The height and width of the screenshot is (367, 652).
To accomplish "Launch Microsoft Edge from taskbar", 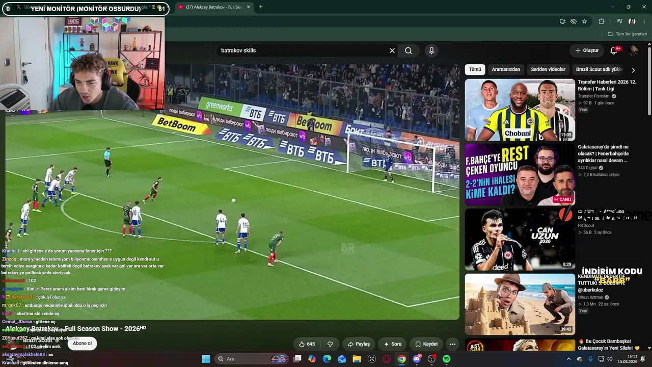I will click(x=327, y=359).
